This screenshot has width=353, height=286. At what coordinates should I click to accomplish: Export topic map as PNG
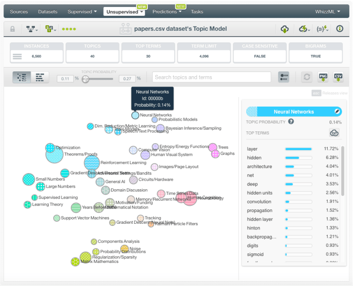pyautogui.click(x=323, y=77)
